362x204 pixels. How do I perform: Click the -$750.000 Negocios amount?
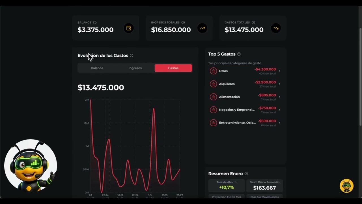267,108
